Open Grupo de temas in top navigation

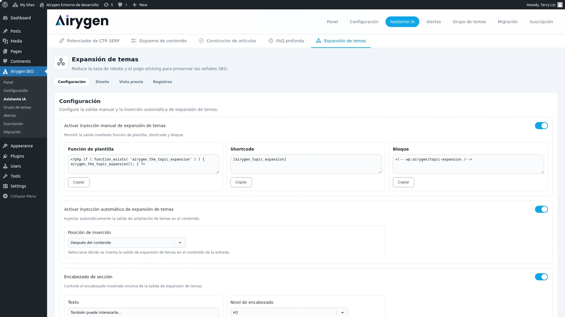(x=469, y=22)
